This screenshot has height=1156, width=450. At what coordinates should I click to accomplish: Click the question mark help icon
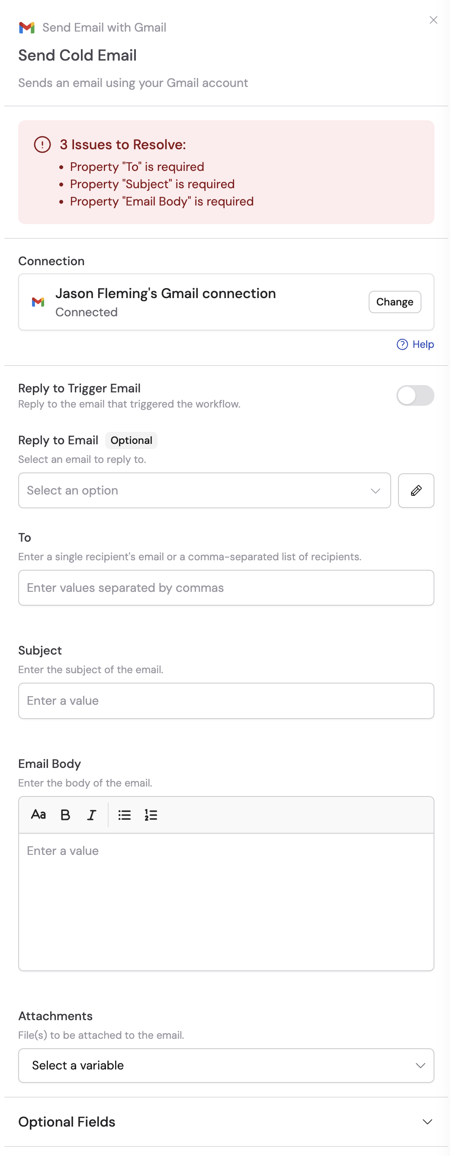[x=402, y=345]
